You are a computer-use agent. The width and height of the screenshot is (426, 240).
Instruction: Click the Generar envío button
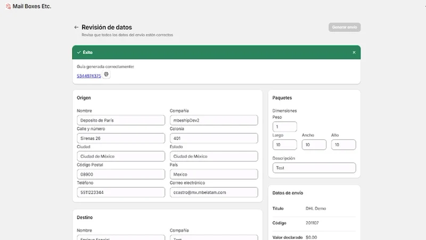[345, 27]
